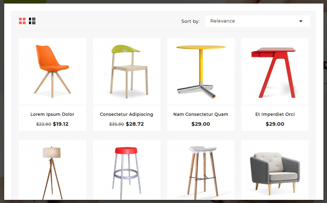Open the Et Imperdiet Orci product link
This screenshot has width=327, height=203.
coord(275,114)
